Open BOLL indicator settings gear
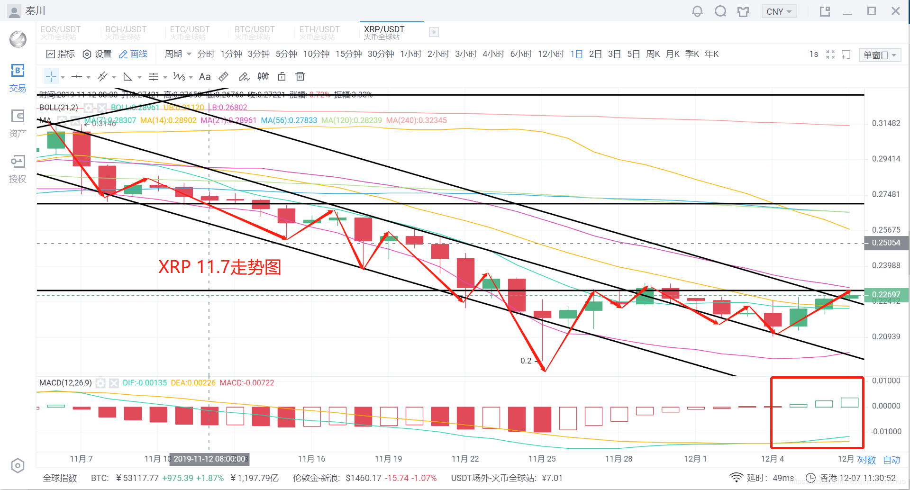The width and height of the screenshot is (910, 490). (x=88, y=108)
